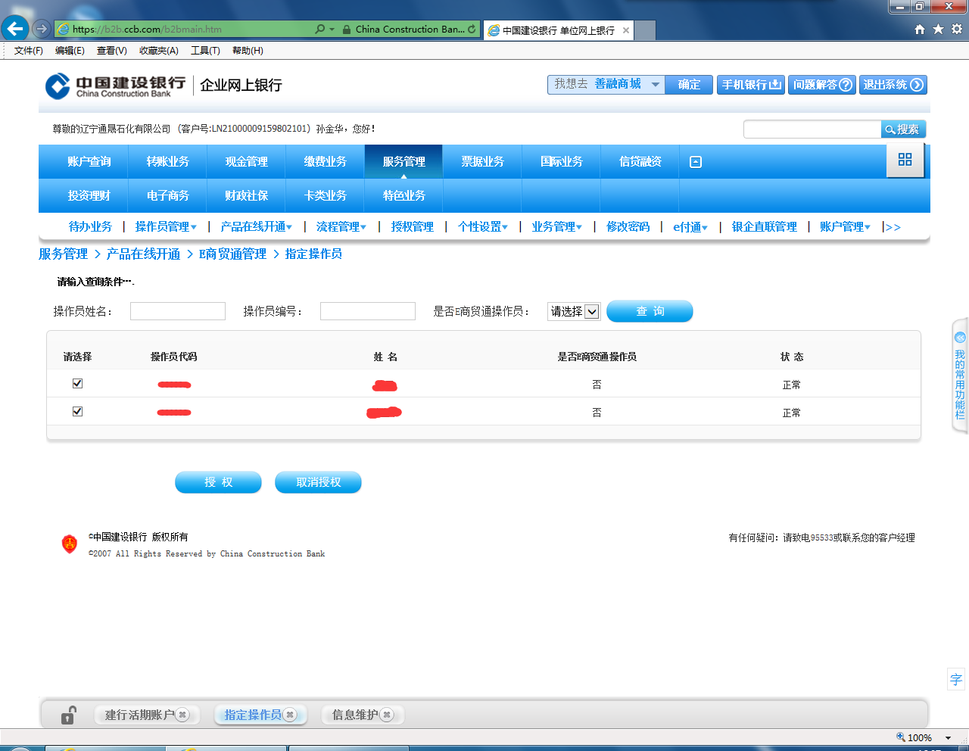Open the browser zoom level 100% dropdown
This screenshot has height=751, width=969.
(x=948, y=738)
